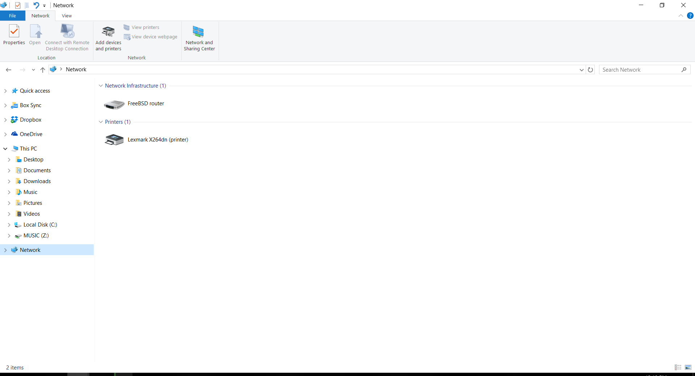
Task: Switch to the View ribbon tab
Action: tap(67, 16)
